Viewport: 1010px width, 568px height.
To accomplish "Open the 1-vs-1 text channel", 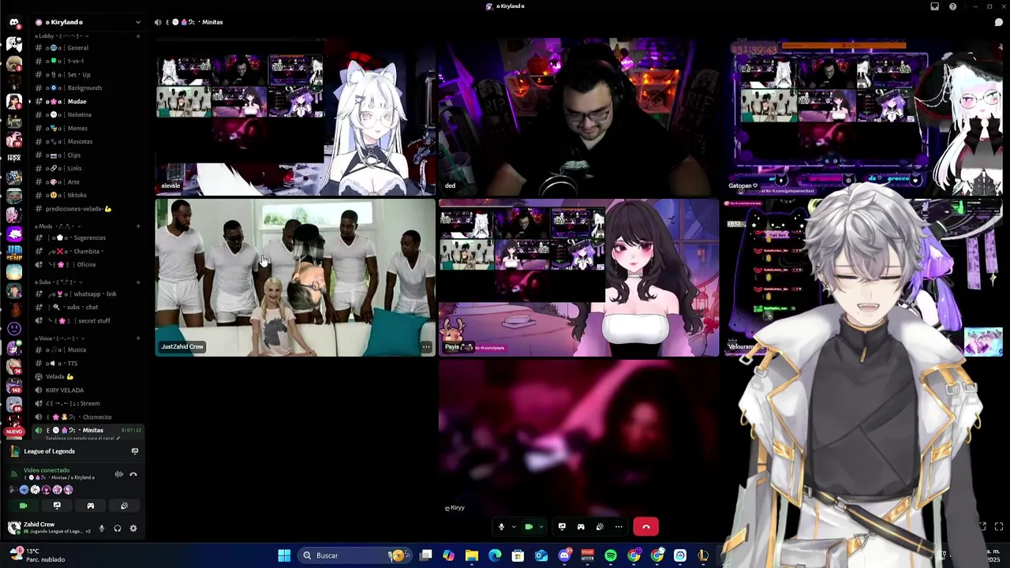I will click(x=88, y=61).
